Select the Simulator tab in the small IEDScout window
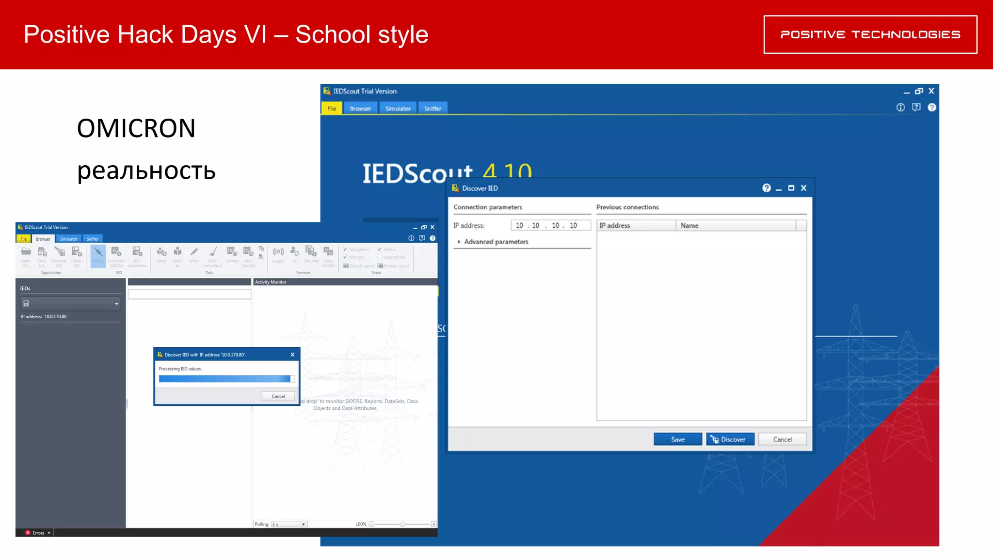 pyautogui.click(x=68, y=239)
